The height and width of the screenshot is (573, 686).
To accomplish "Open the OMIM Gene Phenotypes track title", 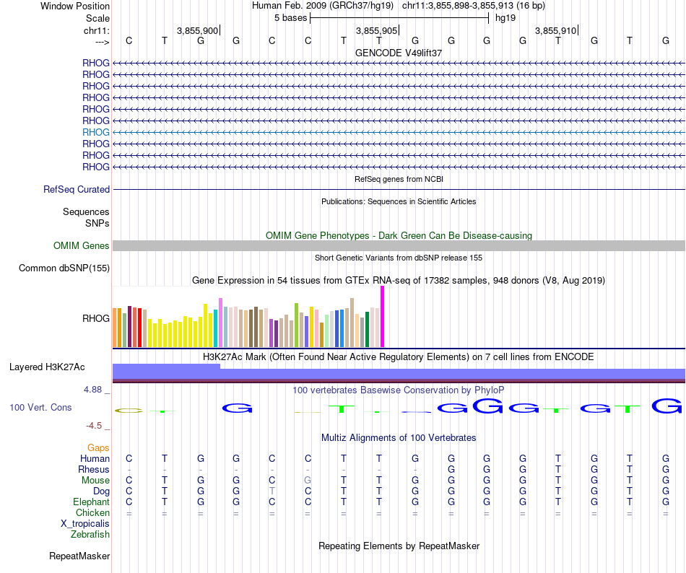I will (399, 235).
